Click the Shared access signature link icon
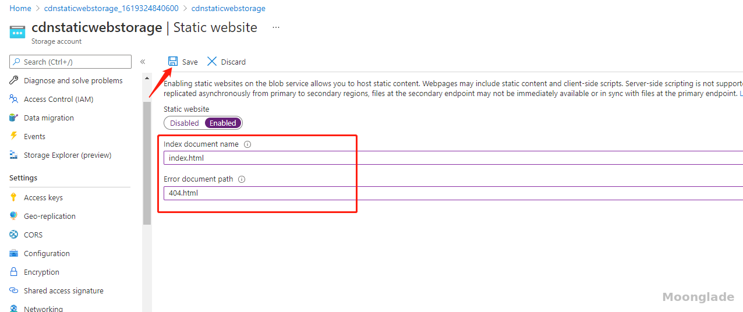 click(x=14, y=290)
